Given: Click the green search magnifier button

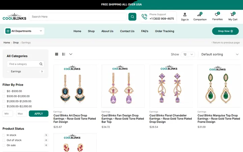Looking at the screenshot, I should click(x=132, y=17).
